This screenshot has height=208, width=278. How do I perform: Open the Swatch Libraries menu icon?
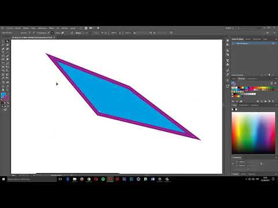pyautogui.click(x=233, y=101)
